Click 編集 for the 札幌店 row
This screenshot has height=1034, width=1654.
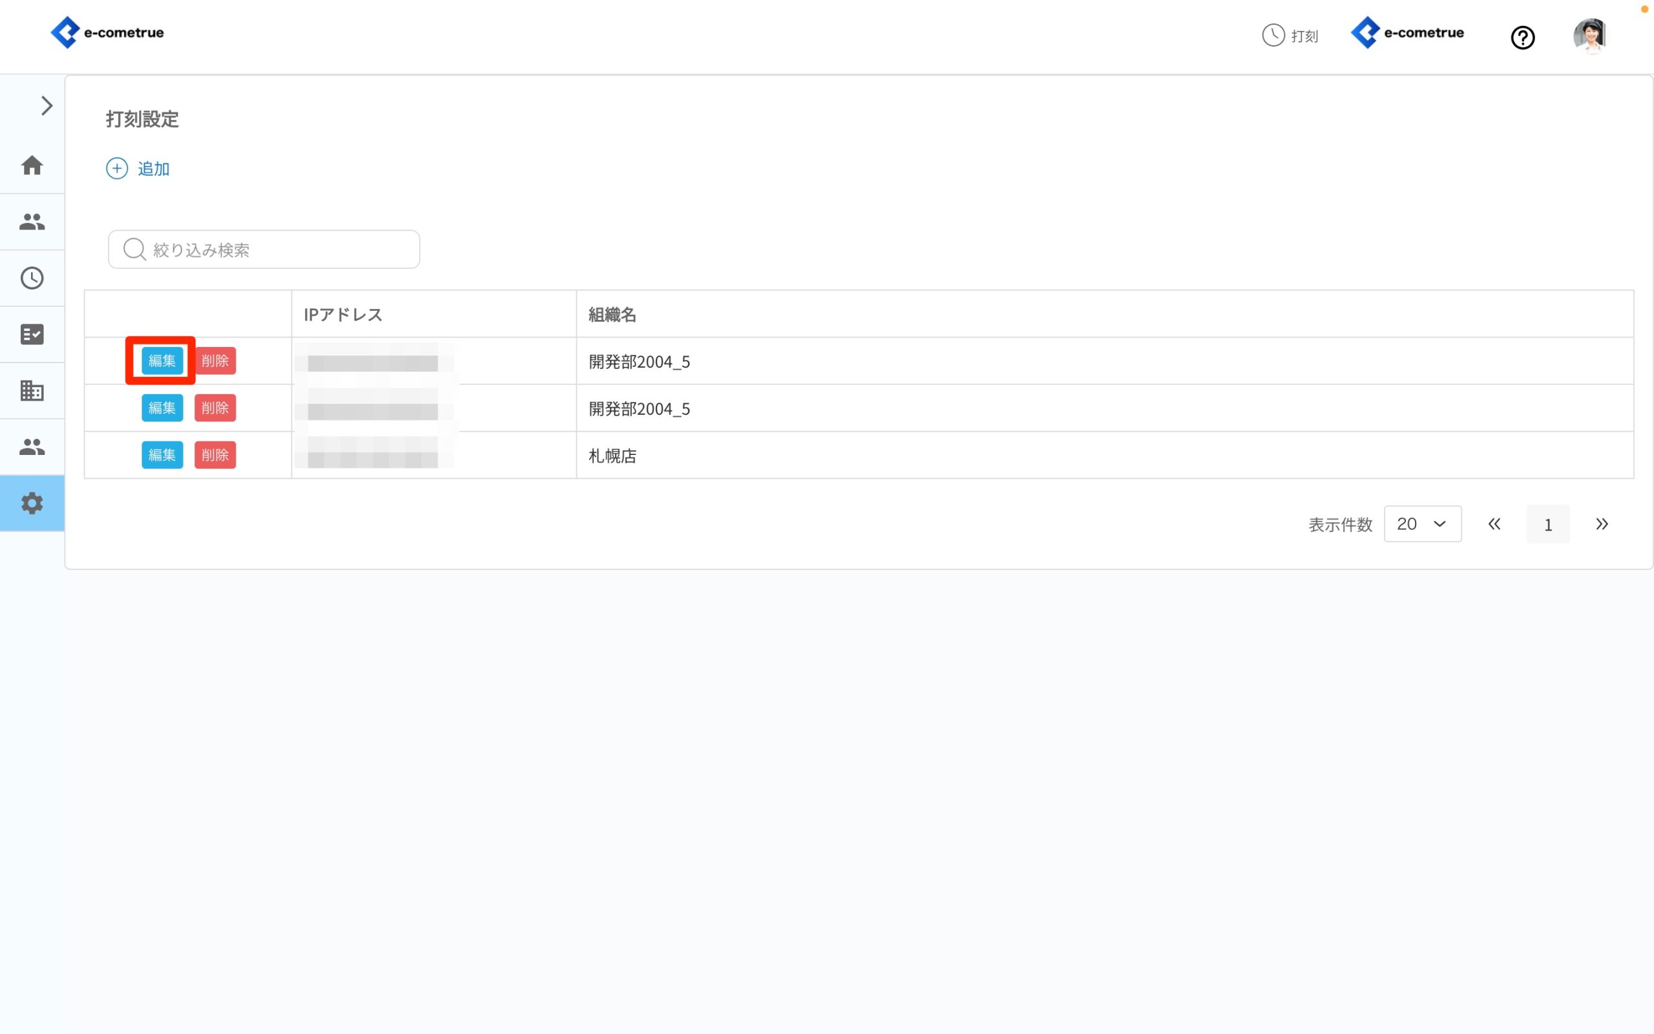click(162, 455)
